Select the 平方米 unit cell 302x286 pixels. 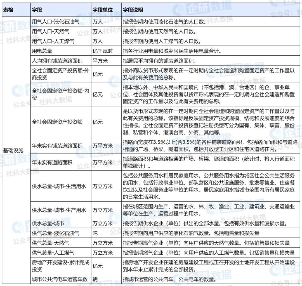[x=106, y=61]
